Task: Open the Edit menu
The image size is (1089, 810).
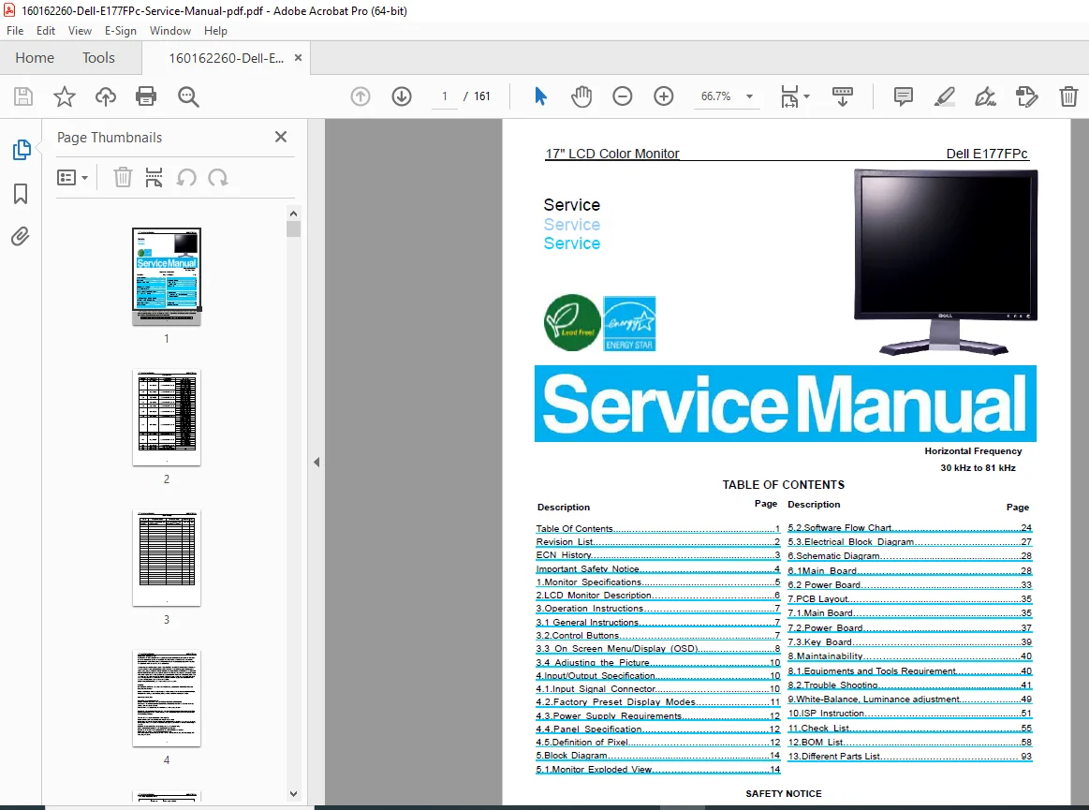Action: click(x=46, y=31)
